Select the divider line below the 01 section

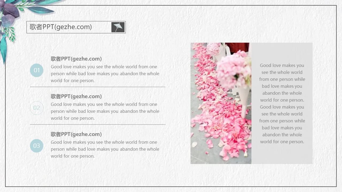click(x=98, y=87)
